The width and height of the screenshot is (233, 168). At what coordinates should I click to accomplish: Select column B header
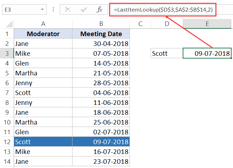pos(101,24)
